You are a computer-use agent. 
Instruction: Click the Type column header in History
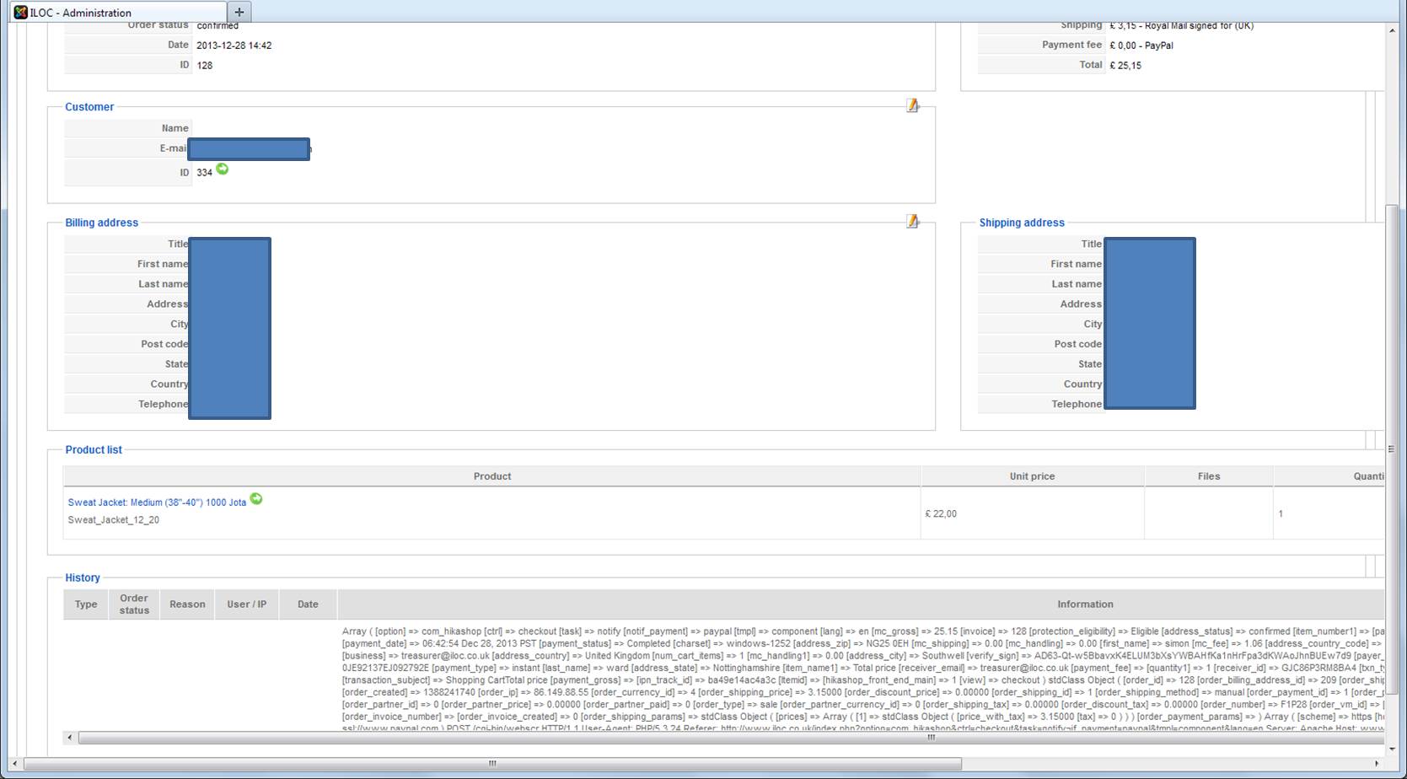tap(86, 604)
